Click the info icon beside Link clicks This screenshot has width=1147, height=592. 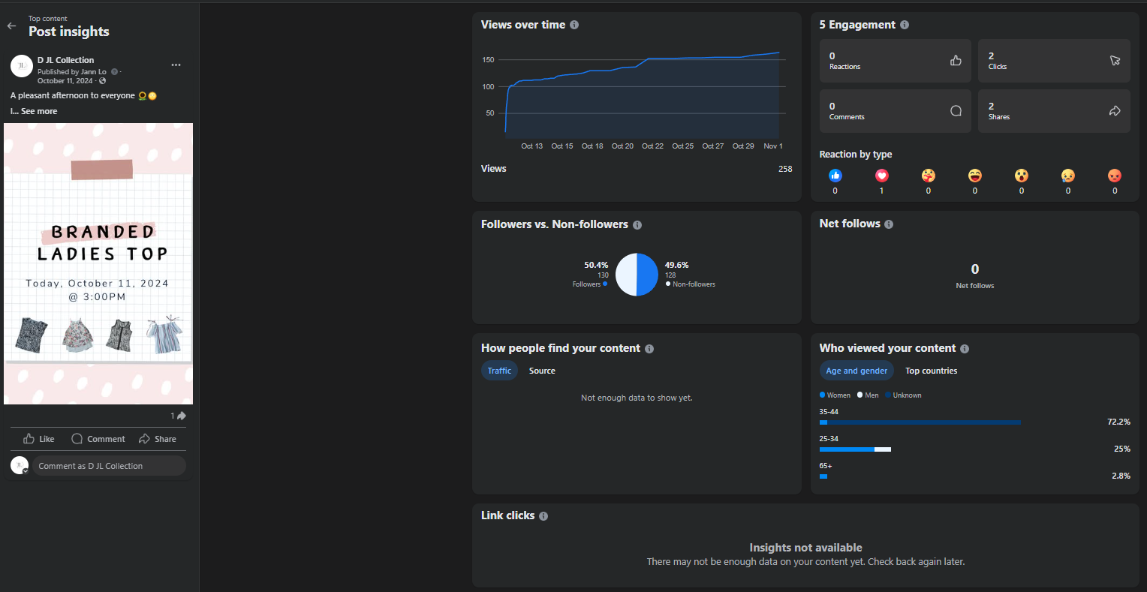coord(543,516)
